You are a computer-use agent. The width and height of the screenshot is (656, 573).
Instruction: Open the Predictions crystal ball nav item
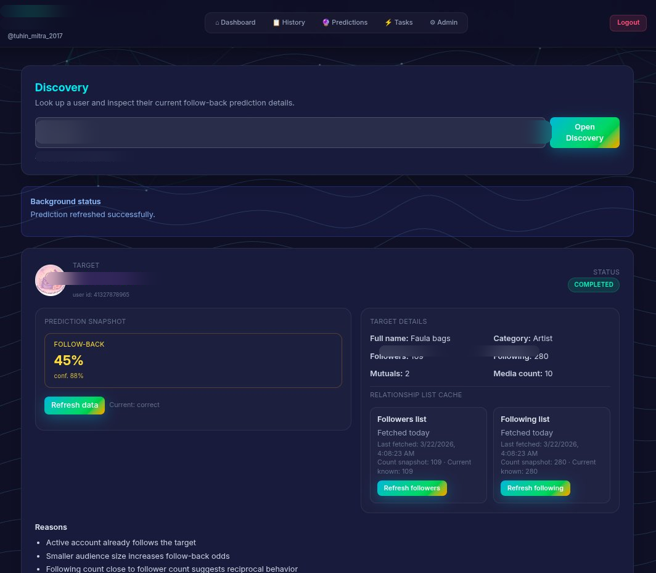(x=345, y=23)
